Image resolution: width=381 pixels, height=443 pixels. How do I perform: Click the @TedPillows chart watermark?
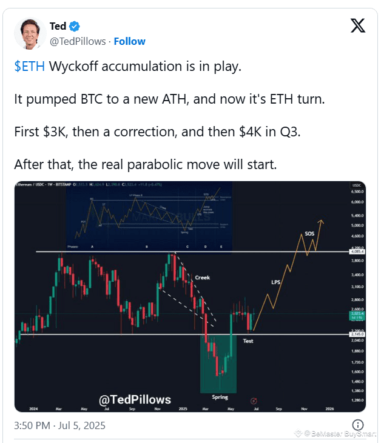tap(135, 400)
